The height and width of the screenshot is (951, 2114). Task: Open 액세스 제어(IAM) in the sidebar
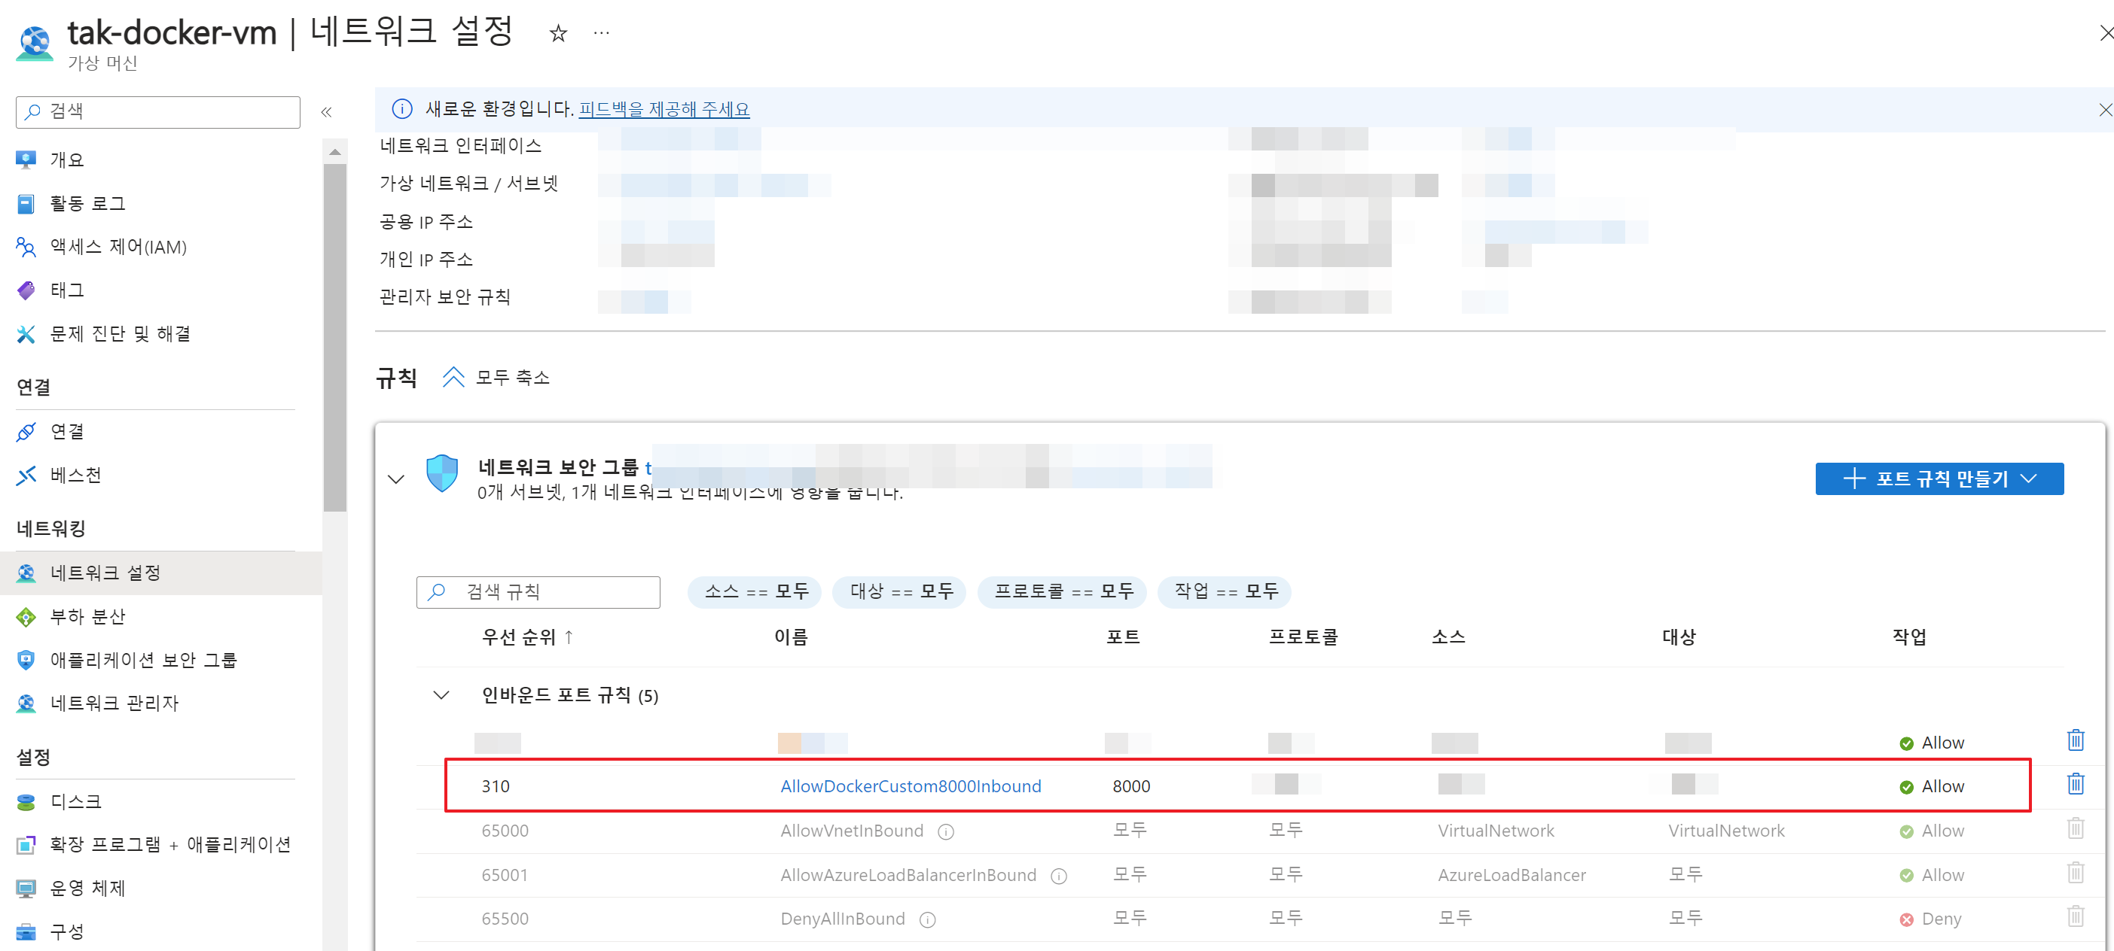[117, 247]
